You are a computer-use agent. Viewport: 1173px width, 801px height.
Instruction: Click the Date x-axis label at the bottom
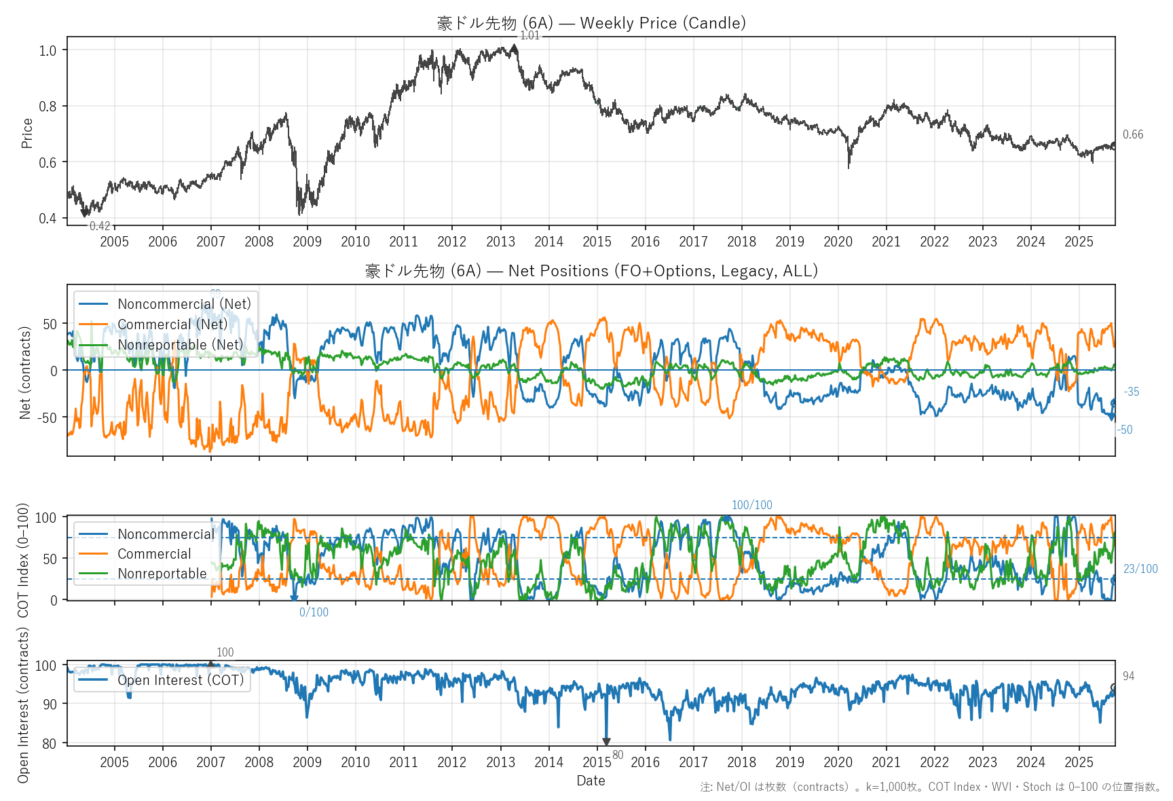coord(591,781)
